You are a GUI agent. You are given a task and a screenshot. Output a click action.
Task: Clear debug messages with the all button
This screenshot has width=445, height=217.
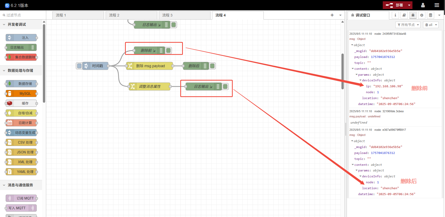point(431,25)
